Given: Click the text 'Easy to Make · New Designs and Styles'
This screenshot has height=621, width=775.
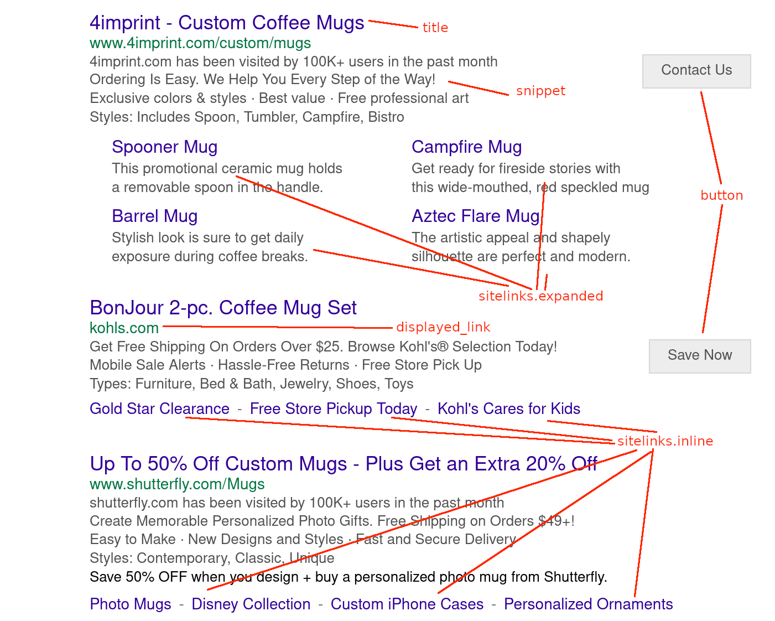Looking at the screenshot, I should pos(216,540).
